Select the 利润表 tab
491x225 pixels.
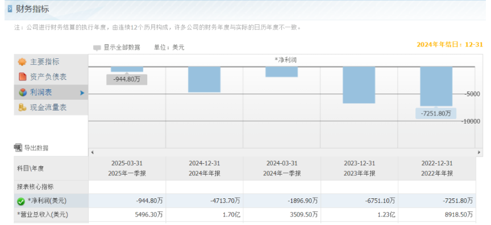pyautogui.click(x=51, y=92)
